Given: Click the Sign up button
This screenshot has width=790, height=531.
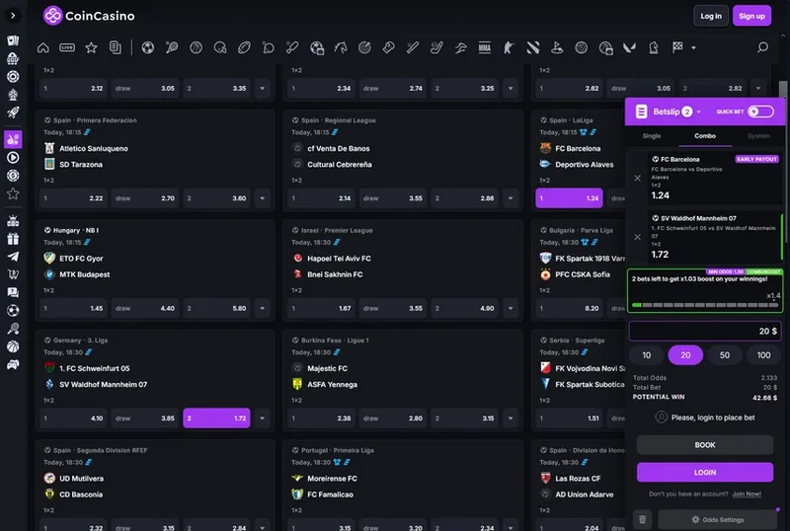Looking at the screenshot, I should [x=752, y=16].
